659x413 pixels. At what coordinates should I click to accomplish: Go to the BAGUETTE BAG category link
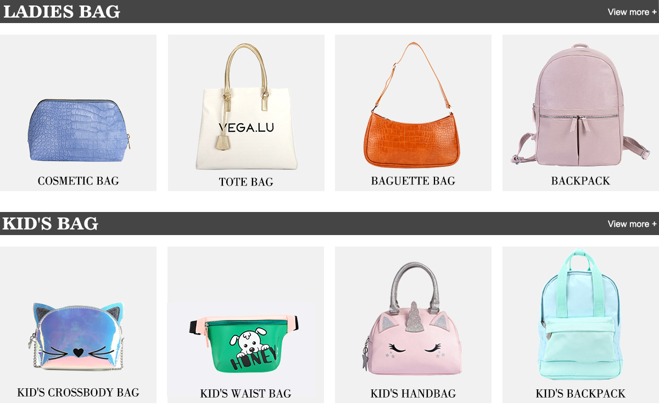pyautogui.click(x=413, y=181)
